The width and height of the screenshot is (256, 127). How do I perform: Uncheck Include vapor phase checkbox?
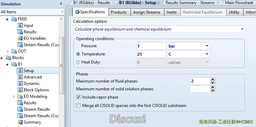tap(78, 97)
